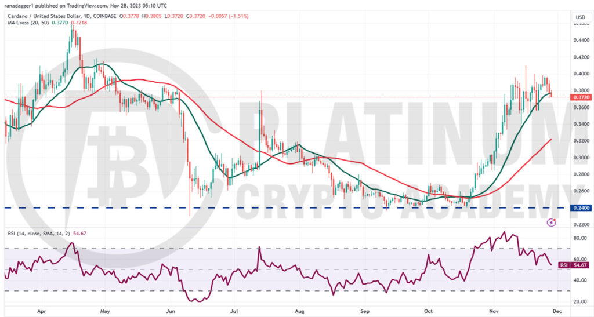Click the 0.2400 support level label
The height and width of the screenshot is (317, 594).
coord(581,207)
